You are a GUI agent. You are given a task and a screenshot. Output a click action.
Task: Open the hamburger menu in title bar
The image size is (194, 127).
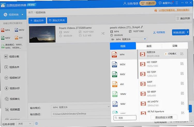[177, 3]
